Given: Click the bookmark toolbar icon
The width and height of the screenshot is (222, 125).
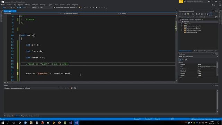Looking at the screenshot, I should [96, 8].
